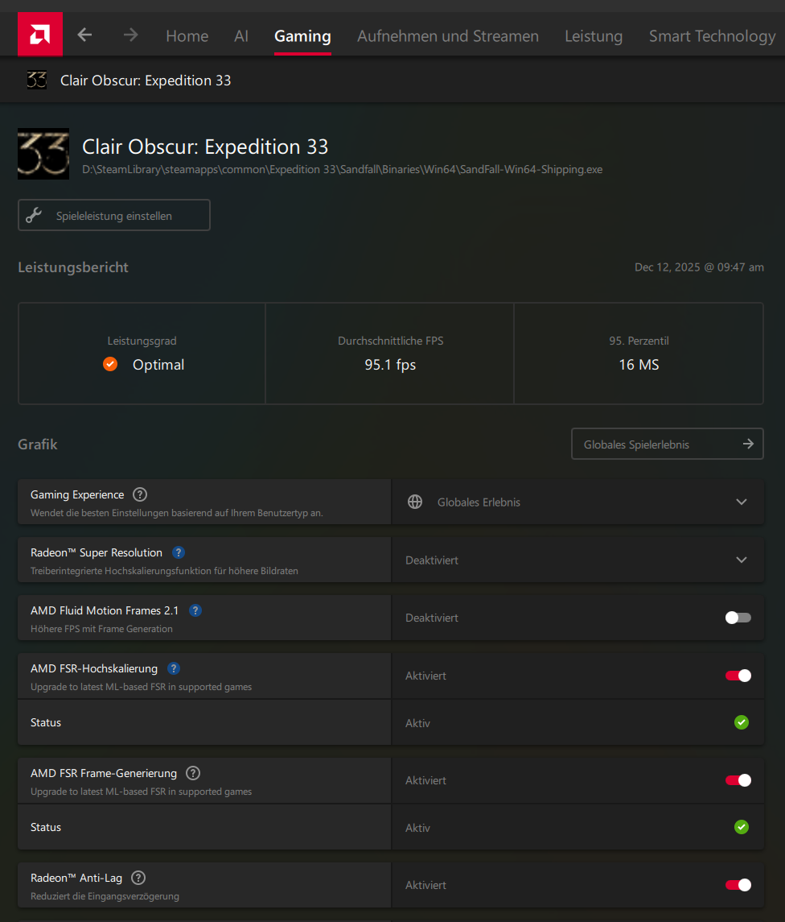Expand Radeon Super Resolution dropdown chevron
This screenshot has width=785, height=922.
(x=742, y=560)
